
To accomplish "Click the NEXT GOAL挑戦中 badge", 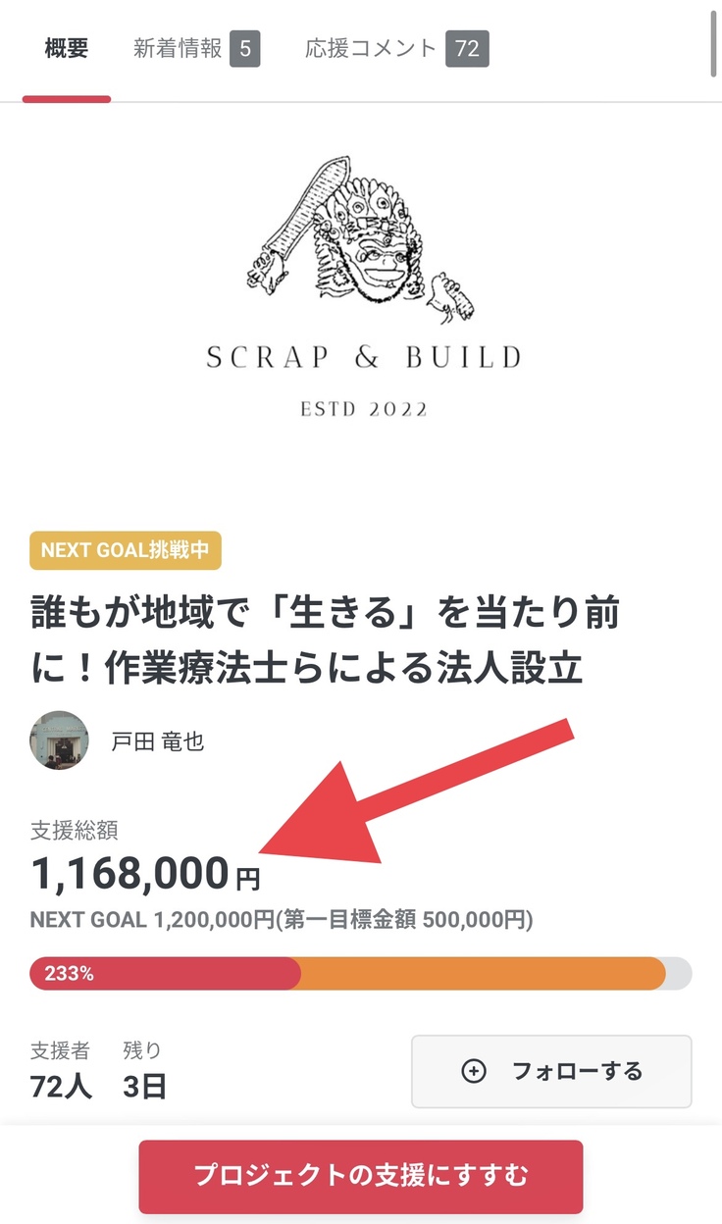I will pyautogui.click(x=126, y=550).
